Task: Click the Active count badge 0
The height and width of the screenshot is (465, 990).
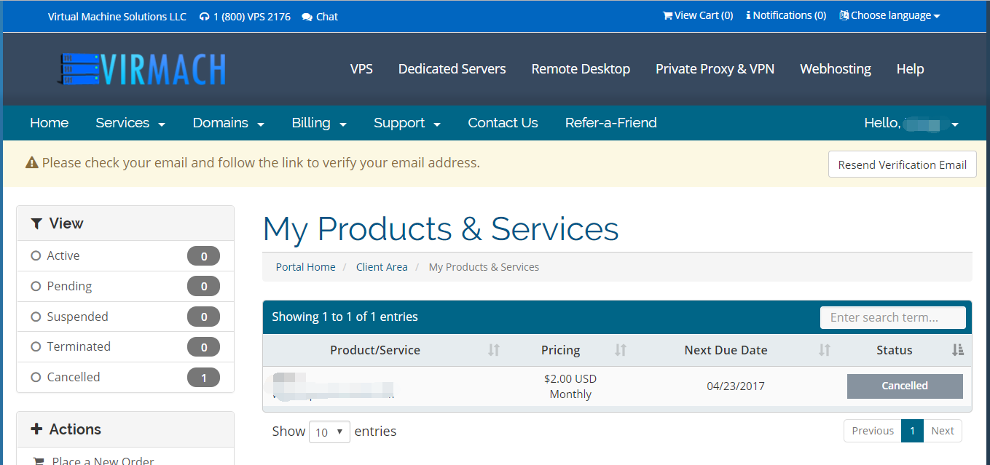Action: tap(203, 256)
